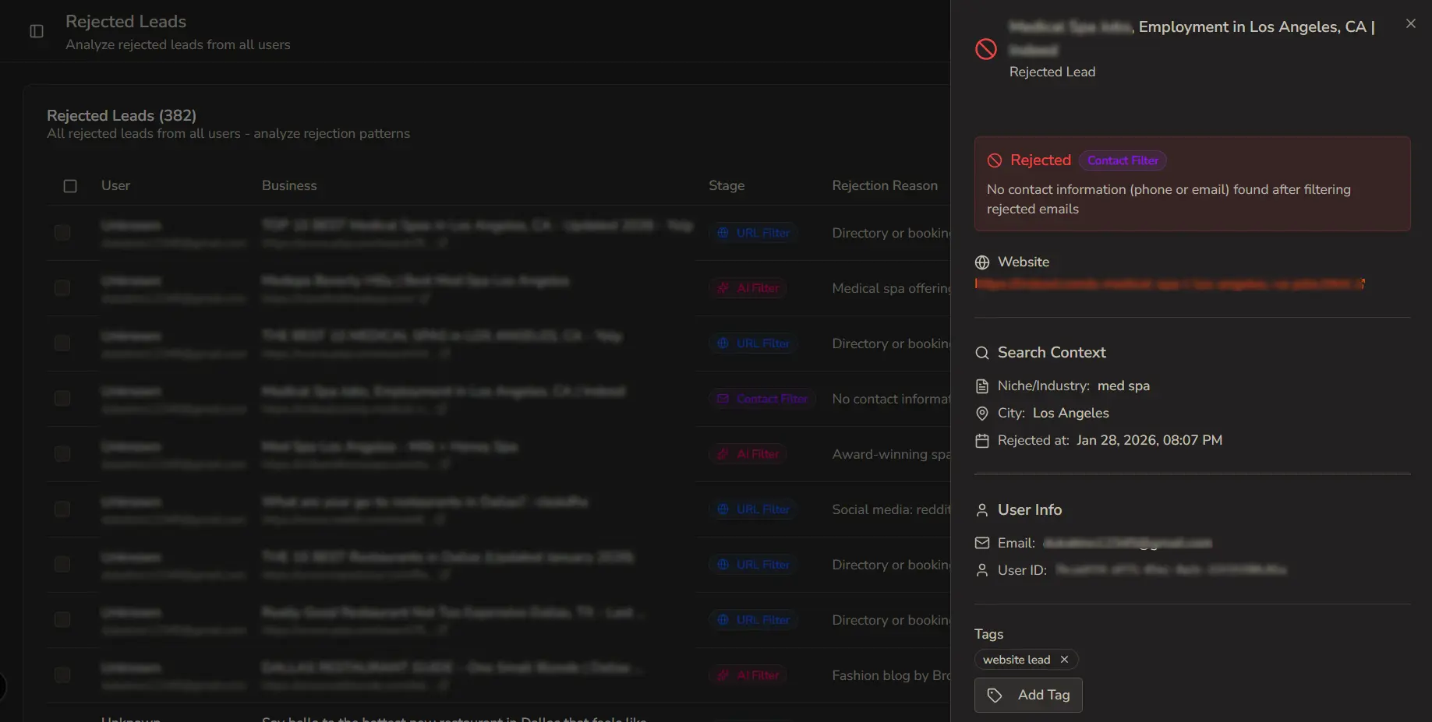Click the calendar icon beside Rejected at
This screenshot has height=722, width=1432.
[982, 441]
